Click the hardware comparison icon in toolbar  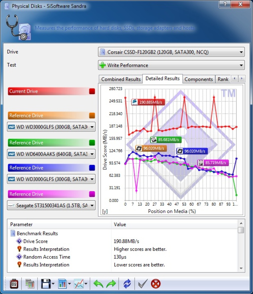pyautogui.click(x=30, y=284)
